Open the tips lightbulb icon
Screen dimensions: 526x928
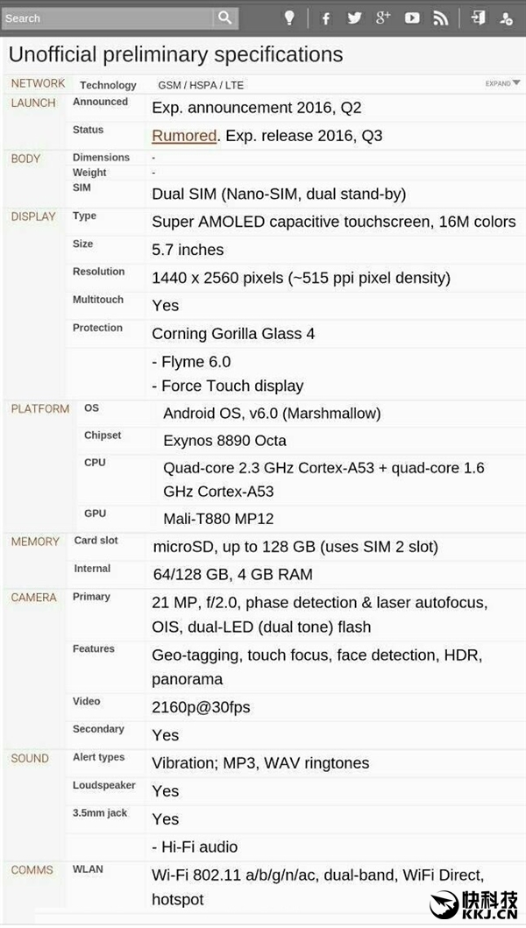[289, 18]
